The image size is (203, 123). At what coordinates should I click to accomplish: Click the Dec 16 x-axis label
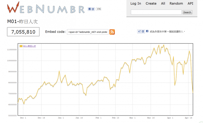pyautogui.click(x=41, y=118)
